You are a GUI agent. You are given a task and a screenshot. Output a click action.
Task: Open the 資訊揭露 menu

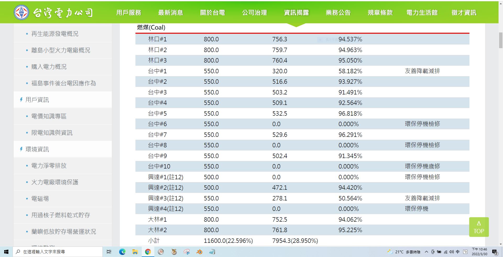[296, 13]
